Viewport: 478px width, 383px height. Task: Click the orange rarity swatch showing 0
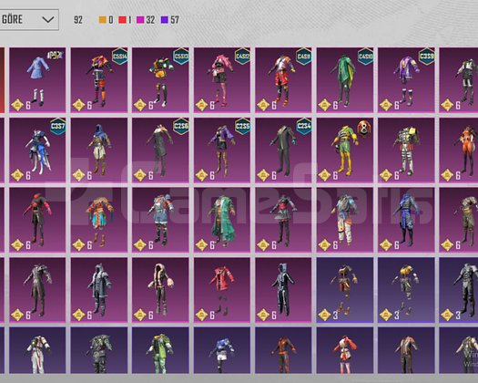[102, 20]
